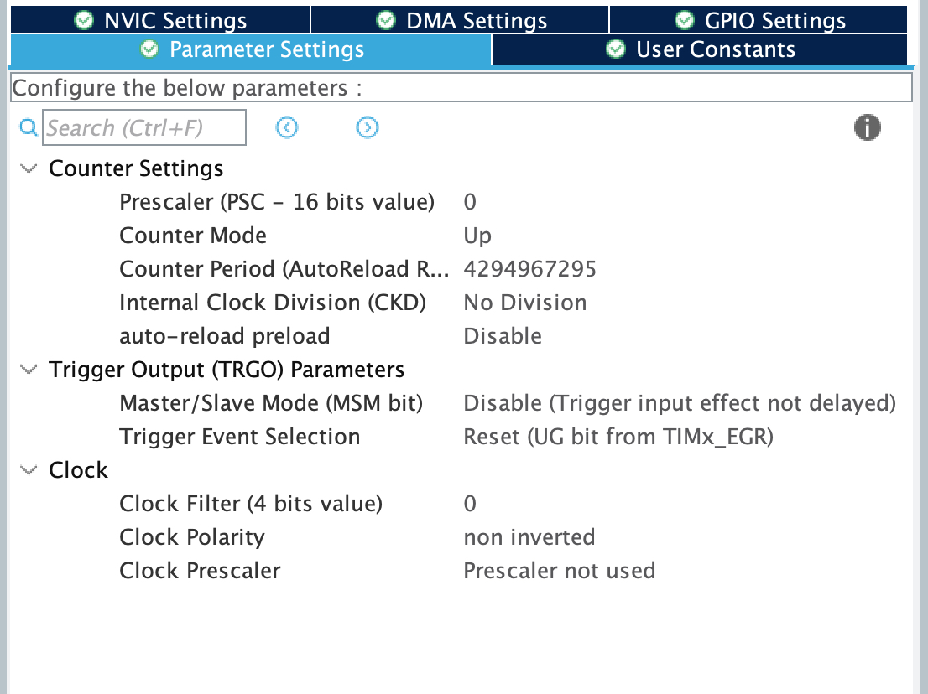Screen dimensions: 928x694
Task: Open the Clock Polarity selection
Action: (x=529, y=536)
